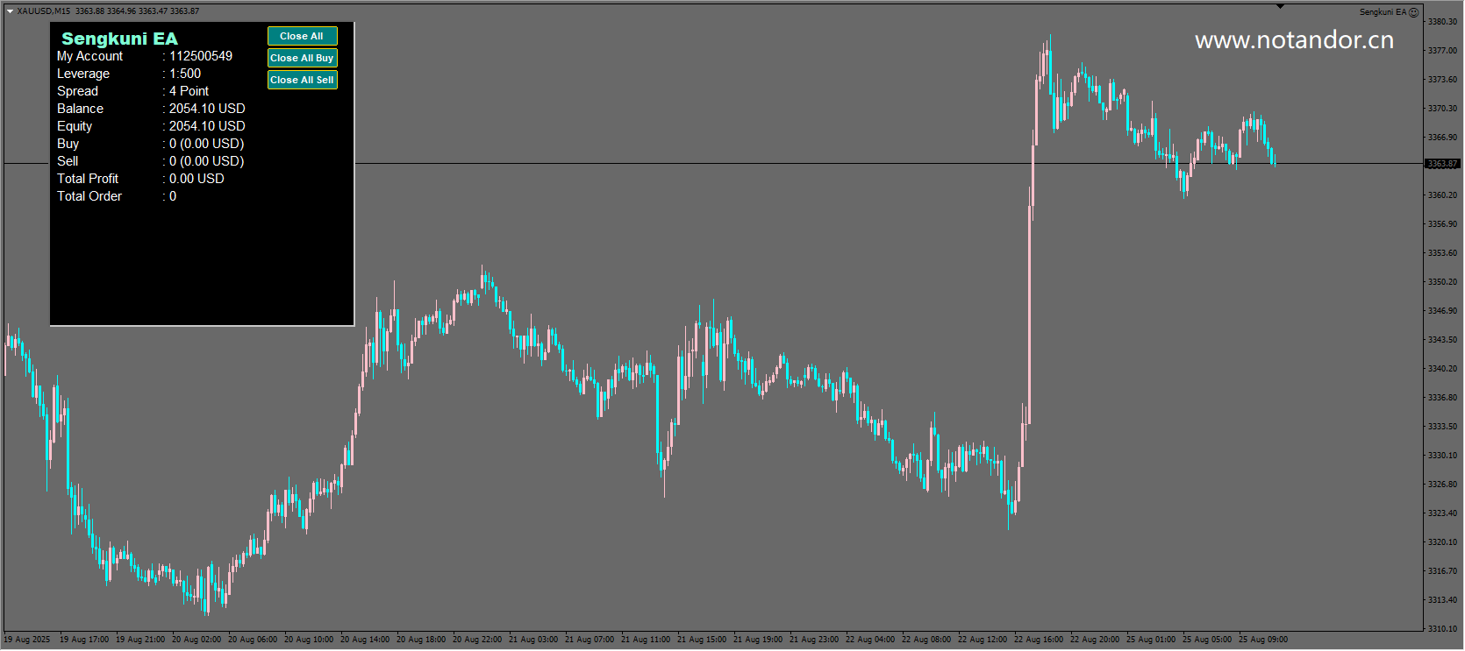Click the Sengkuni EA smiley face icon
This screenshot has height=651, width=1465.
pyautogui.click(x=1413, y=12)
